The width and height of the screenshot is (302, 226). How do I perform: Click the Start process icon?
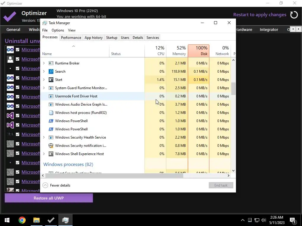pos(51,80)
